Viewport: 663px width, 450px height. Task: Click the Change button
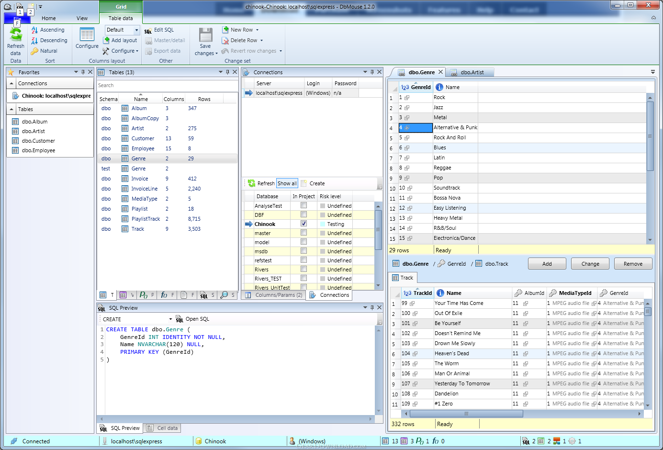[x=590, y=264]
